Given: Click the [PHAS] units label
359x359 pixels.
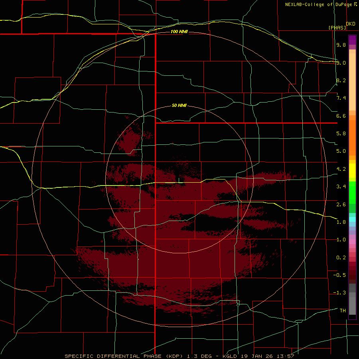Looking at the screenshot, I should click(x=337, y=28).
